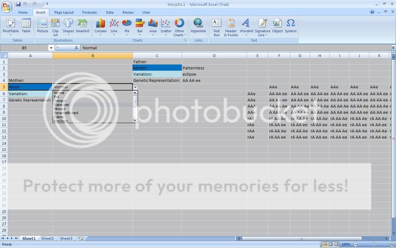Switch to Page Break Preview in status bar
This screenshot has height=248, width=396.
tap(337, 245)
